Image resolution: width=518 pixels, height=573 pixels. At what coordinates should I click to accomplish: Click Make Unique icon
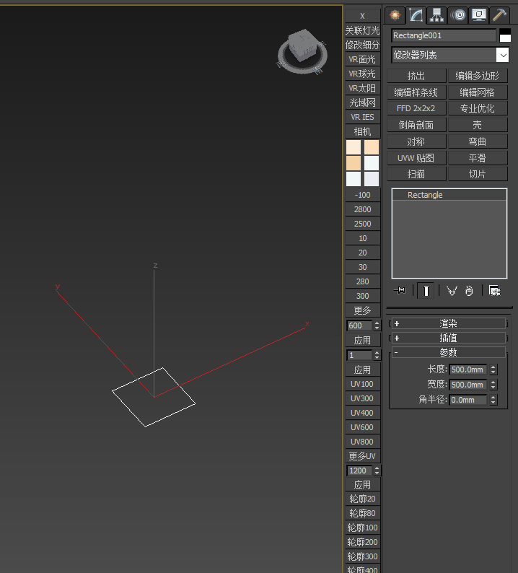pyautogui.click(x=452, y=291)
